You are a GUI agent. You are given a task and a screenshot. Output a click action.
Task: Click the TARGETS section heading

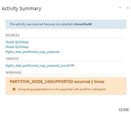(12, 59)
